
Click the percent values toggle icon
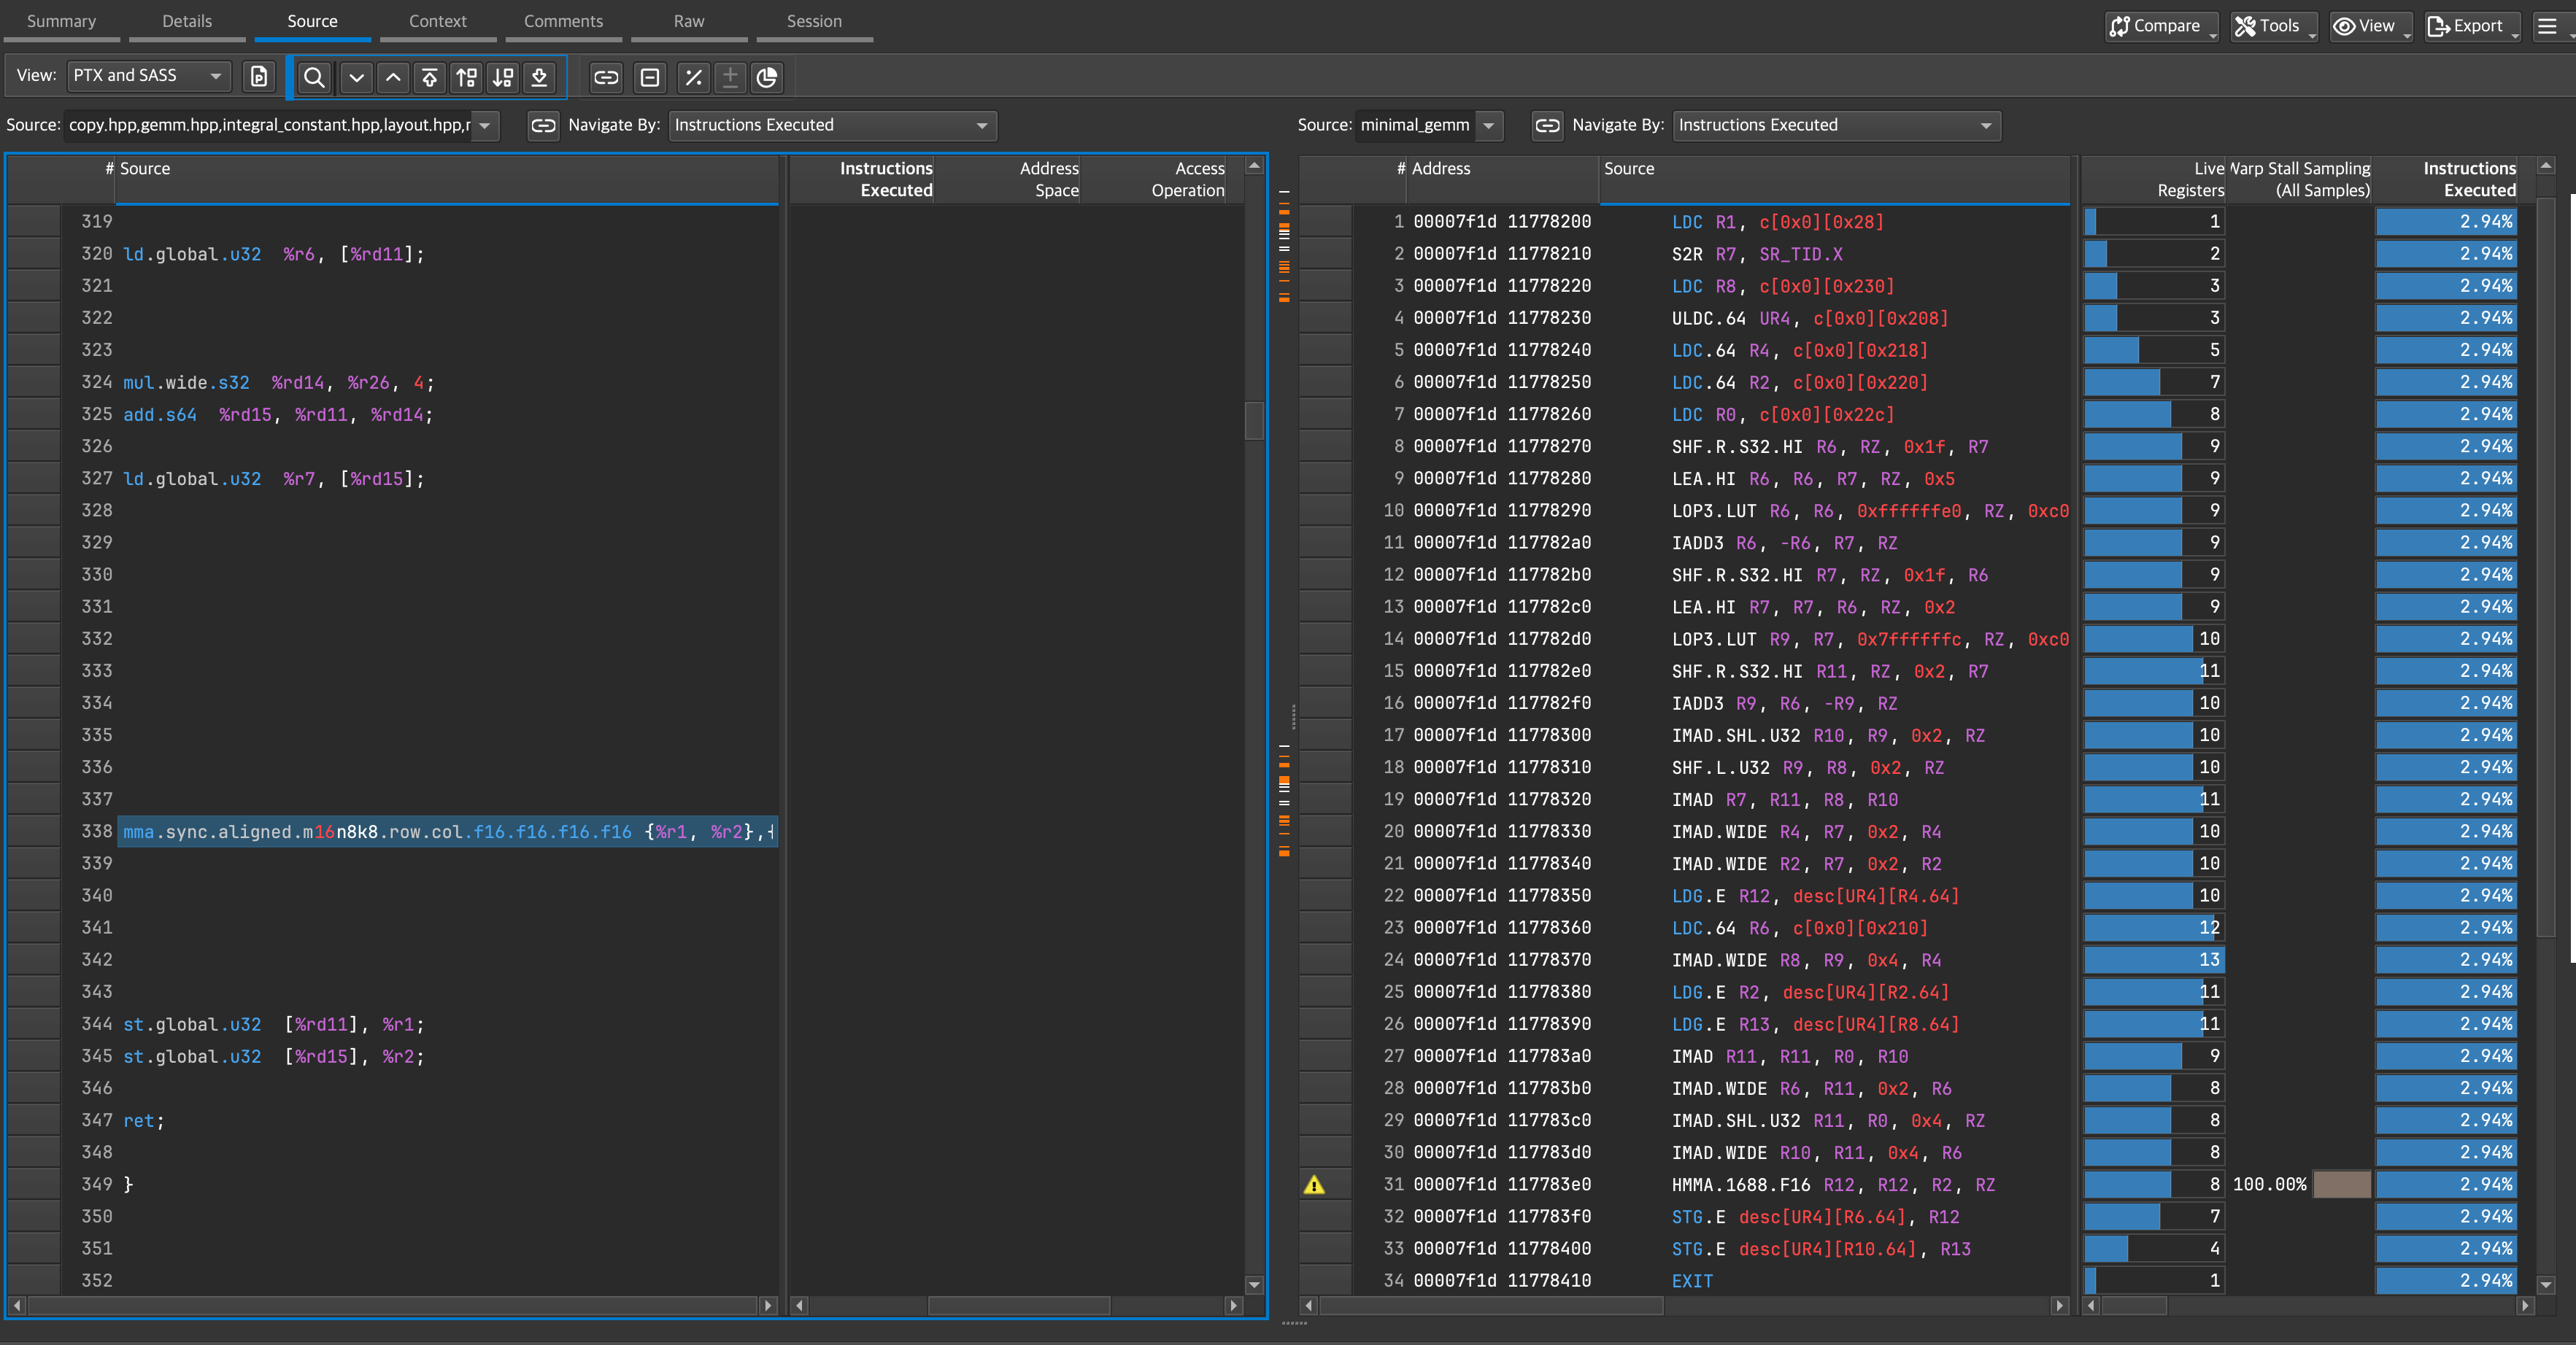click(x=693, y=77)
